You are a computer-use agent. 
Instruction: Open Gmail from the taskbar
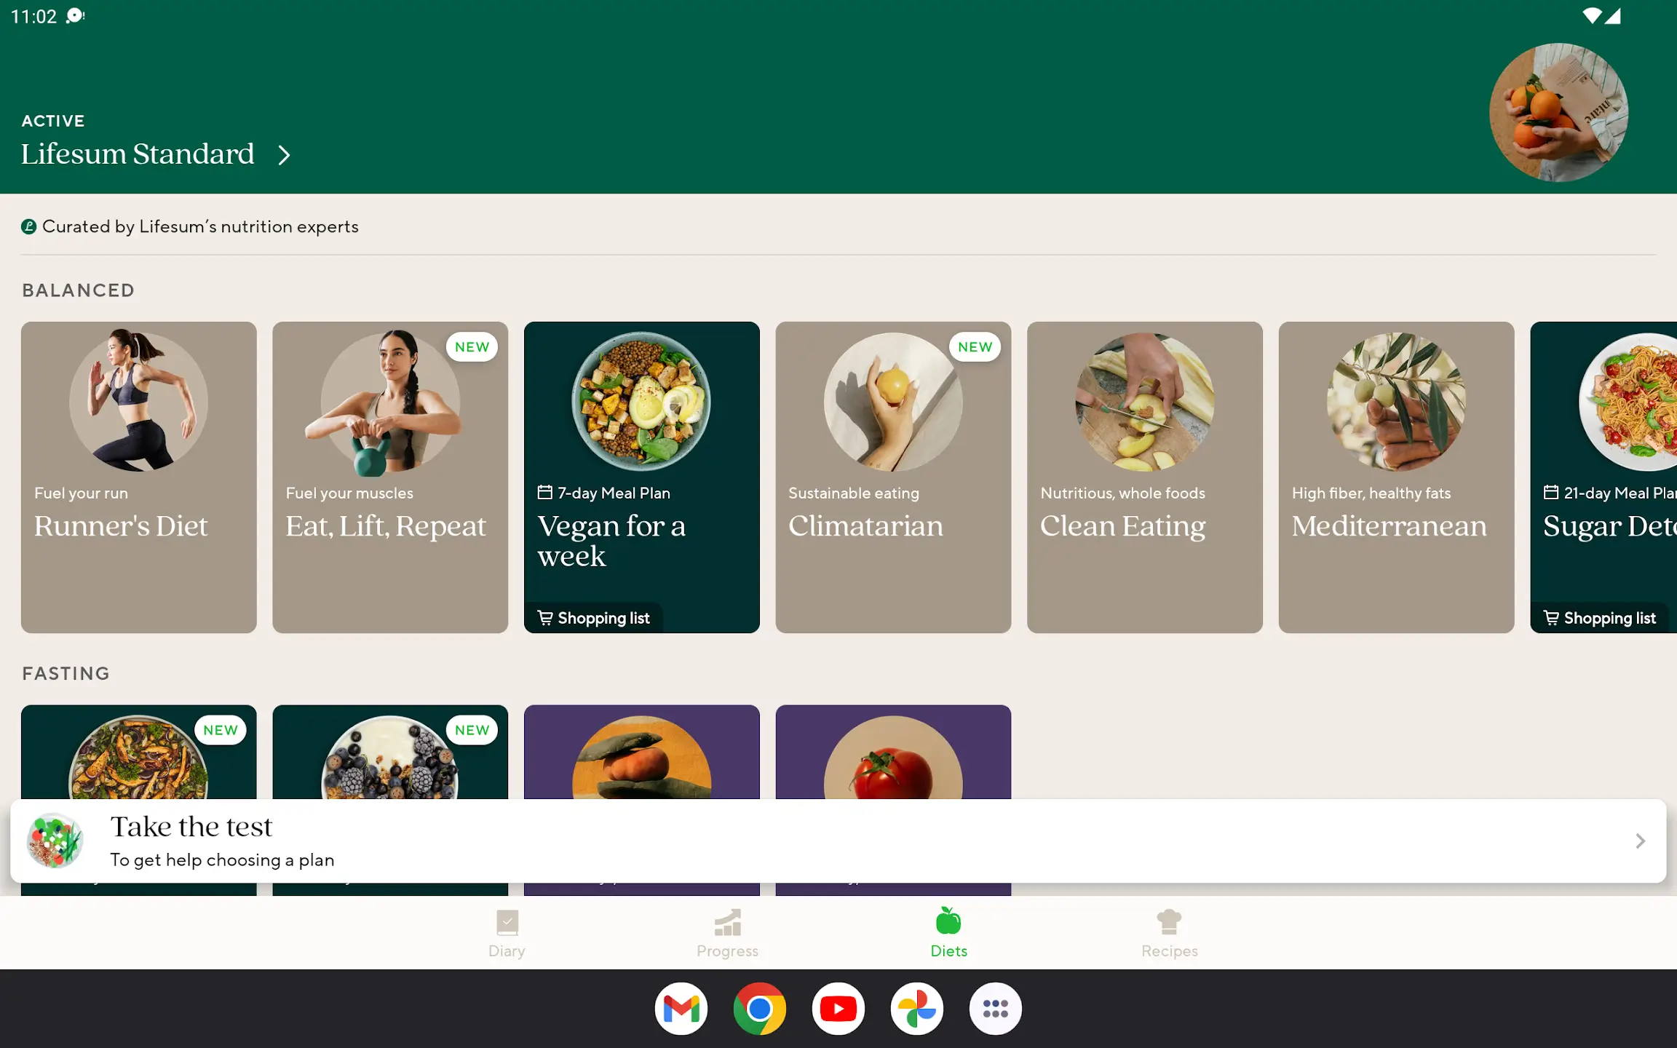681,1009
